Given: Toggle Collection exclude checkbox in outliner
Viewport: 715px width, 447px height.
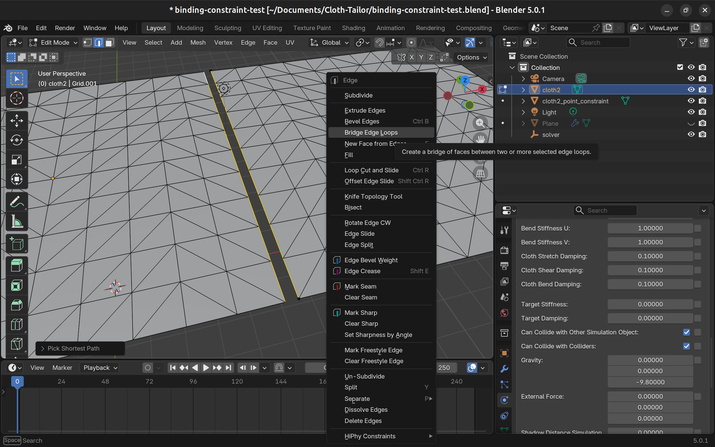Looking at the screenshot, I should (680, 67).
